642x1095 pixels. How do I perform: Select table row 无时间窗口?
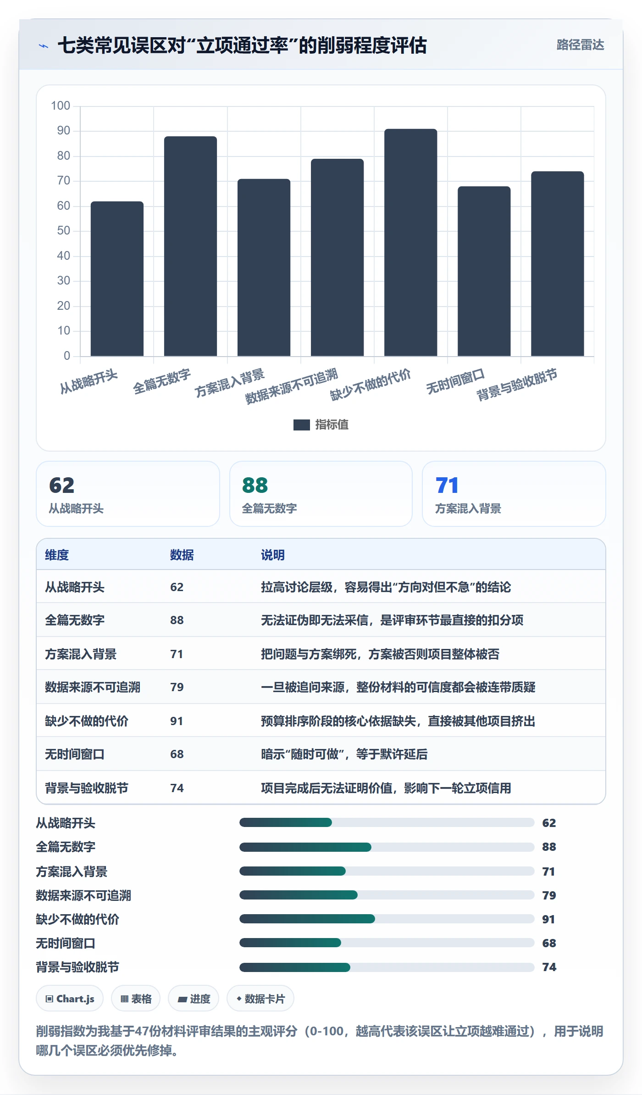(321, 754)
